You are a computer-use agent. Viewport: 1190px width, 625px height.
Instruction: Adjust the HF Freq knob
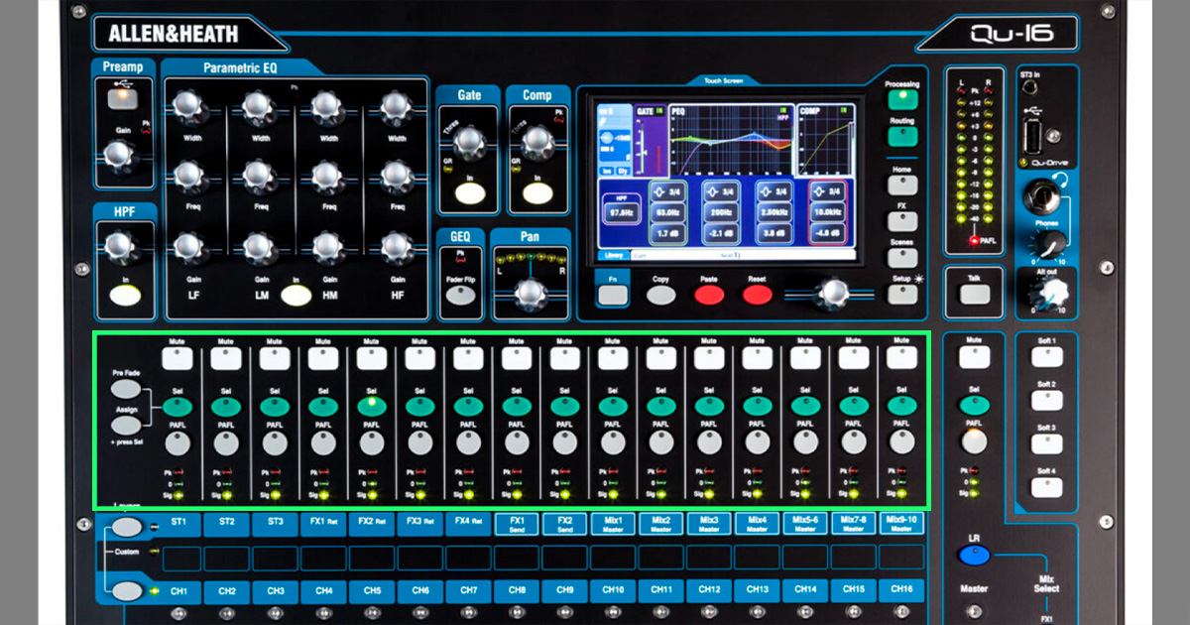(x=397, y=177)
